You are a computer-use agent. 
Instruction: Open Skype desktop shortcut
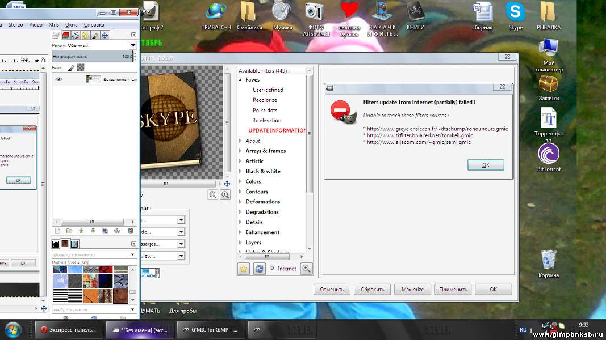tap(515, 15)
